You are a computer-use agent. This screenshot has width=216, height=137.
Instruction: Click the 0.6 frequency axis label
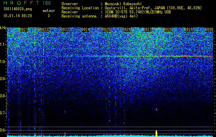pyautogui.click(x=3, y=130)
